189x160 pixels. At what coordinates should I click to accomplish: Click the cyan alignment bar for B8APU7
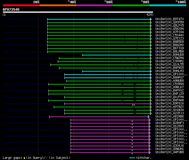pyautogui.click(x=107, y=78)
